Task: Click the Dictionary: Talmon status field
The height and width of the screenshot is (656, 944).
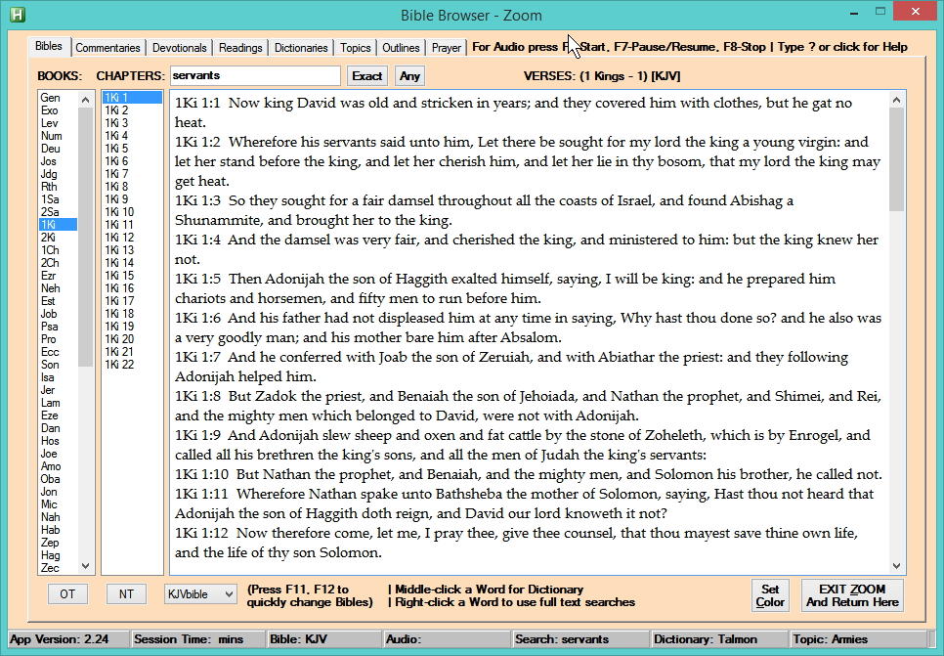Action: pos(719,639)
